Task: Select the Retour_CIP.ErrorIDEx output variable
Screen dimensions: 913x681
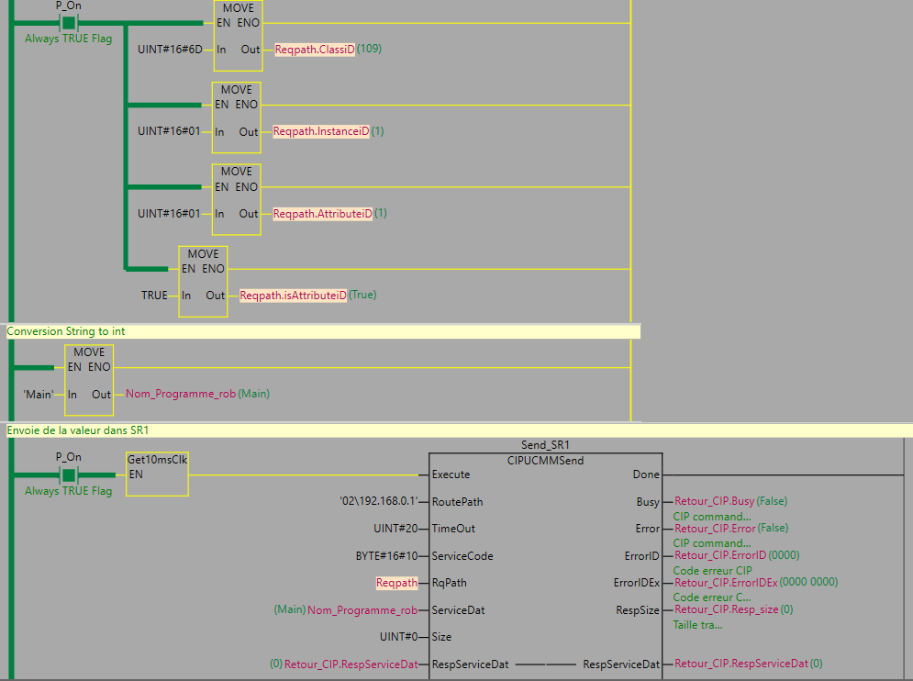Action: coord(726,583)
